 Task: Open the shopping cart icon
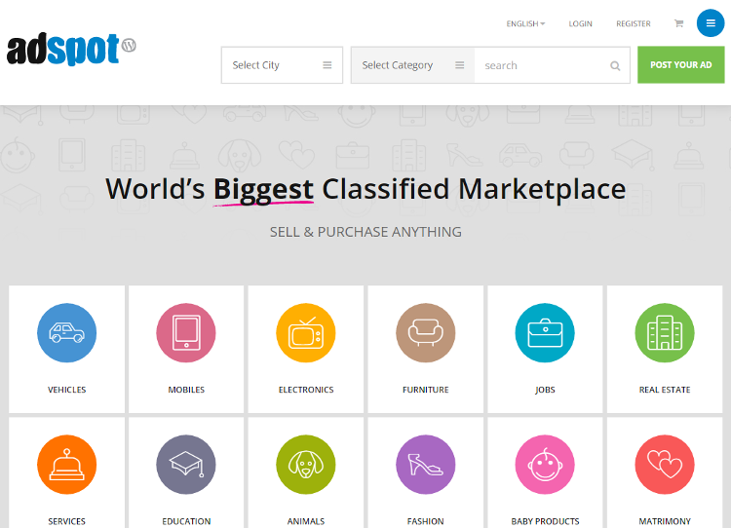[678, 23]
